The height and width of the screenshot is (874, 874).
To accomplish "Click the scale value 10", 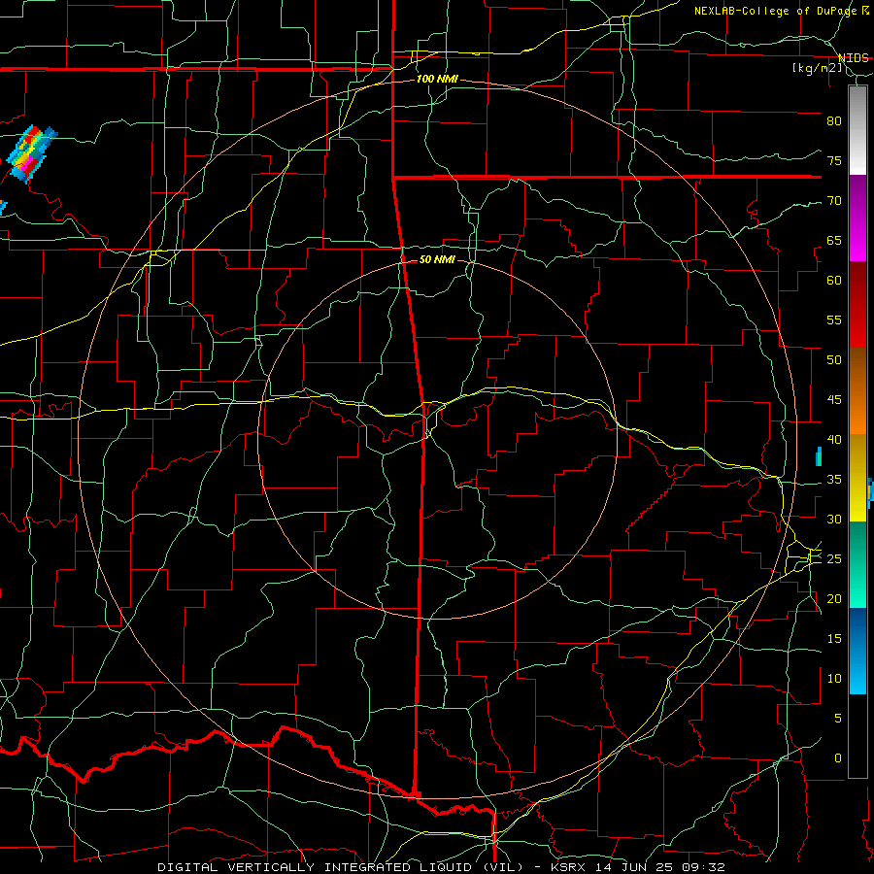I will (834, 679).
